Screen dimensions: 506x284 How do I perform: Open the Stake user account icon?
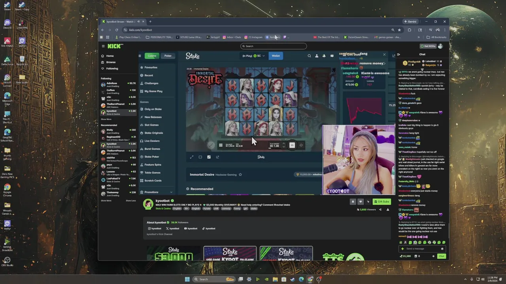(x=317, y=56)
